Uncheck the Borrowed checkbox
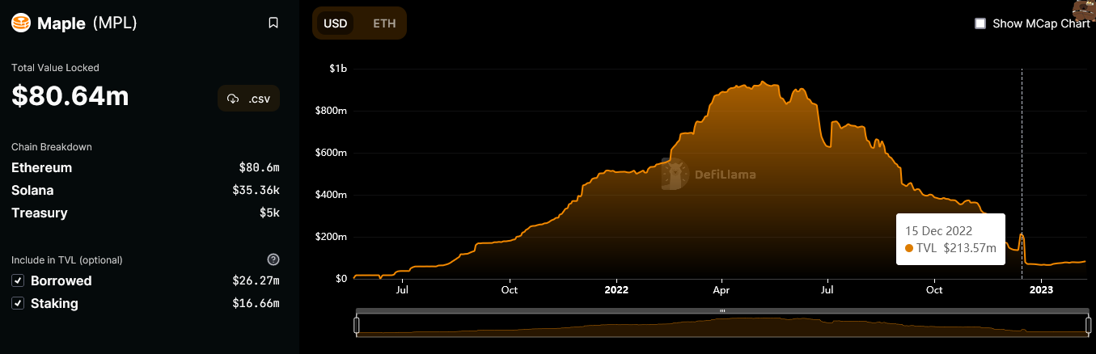The image size is (1096, 354). [x=18, y=280]
